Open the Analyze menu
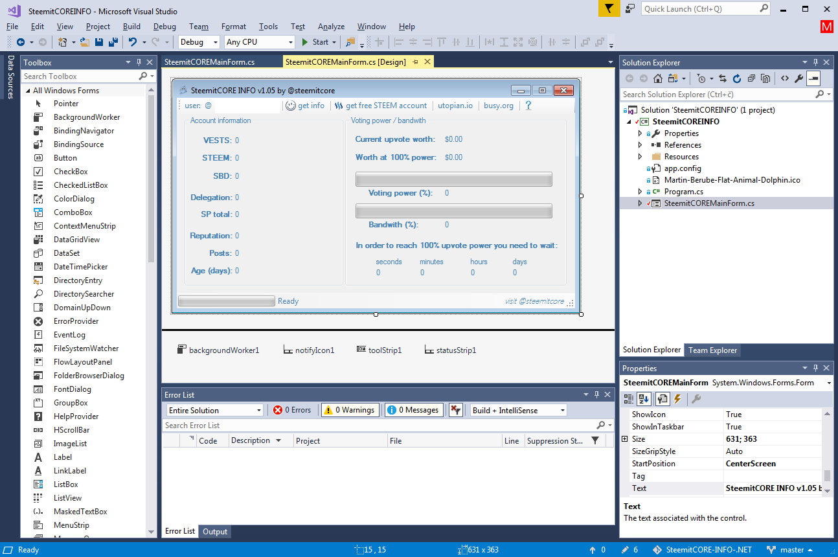The height and width of the screenshot is (557, 838). 331,27
